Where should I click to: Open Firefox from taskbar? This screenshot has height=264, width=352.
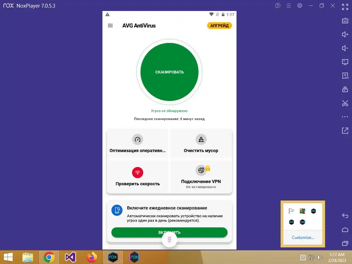(91, 257)
